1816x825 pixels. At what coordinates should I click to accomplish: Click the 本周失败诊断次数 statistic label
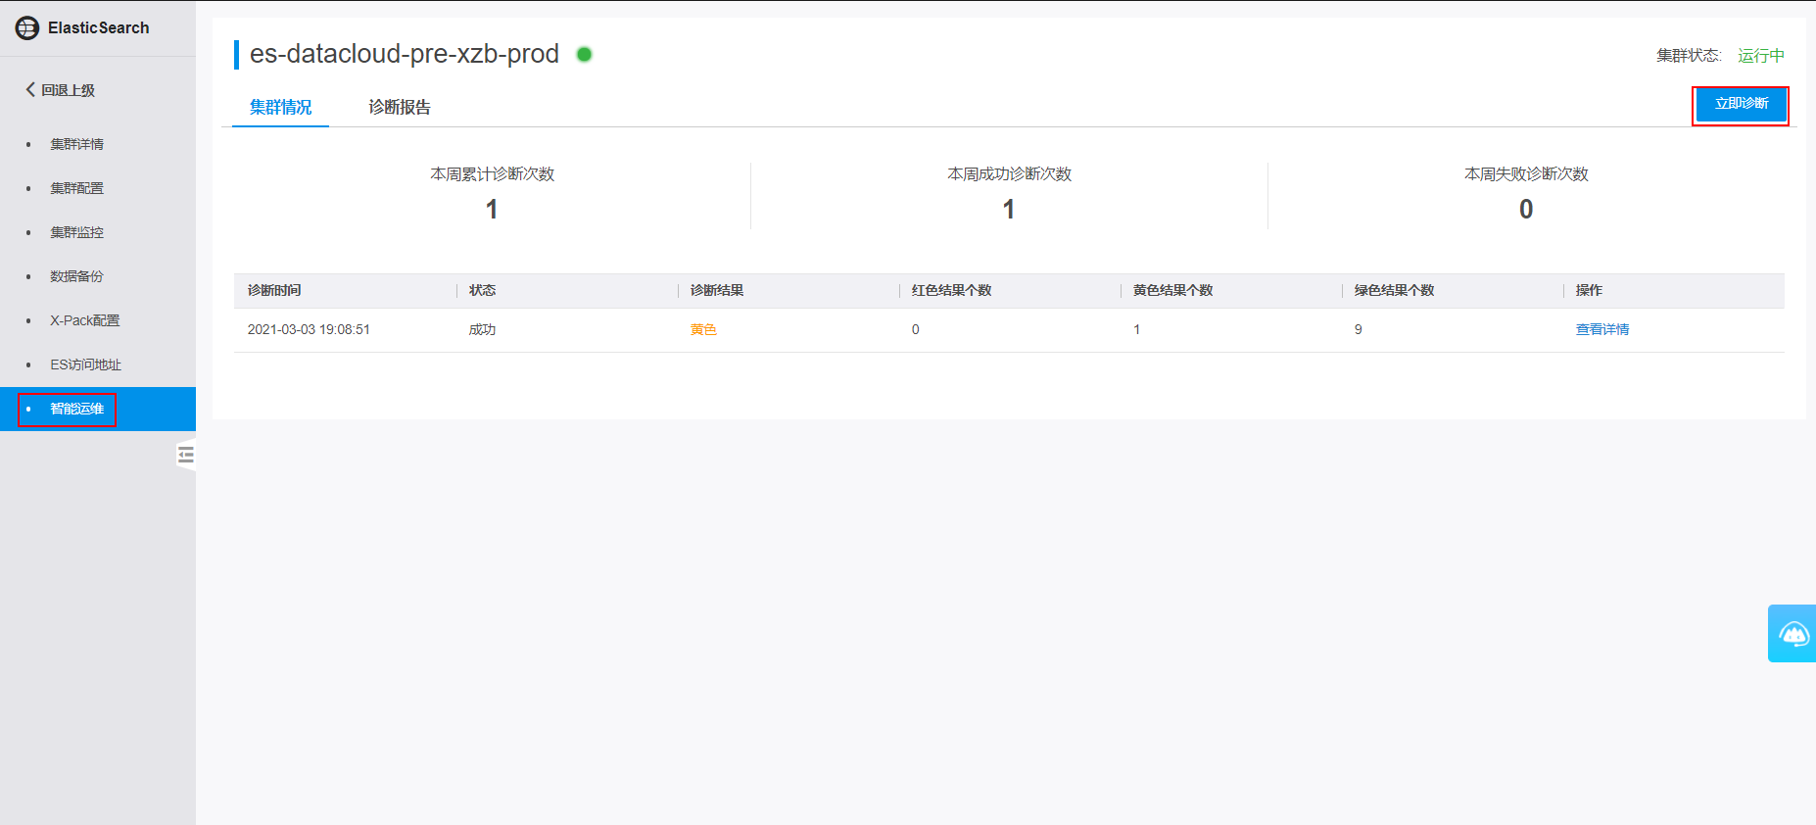tap(1527, 173)
